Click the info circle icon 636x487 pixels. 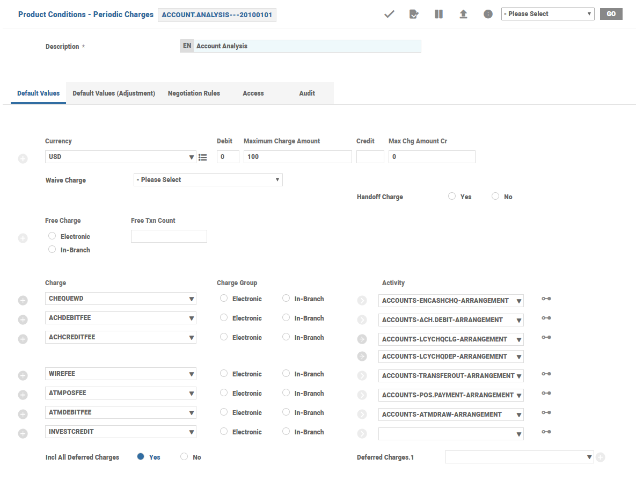[x=488, y=14]
